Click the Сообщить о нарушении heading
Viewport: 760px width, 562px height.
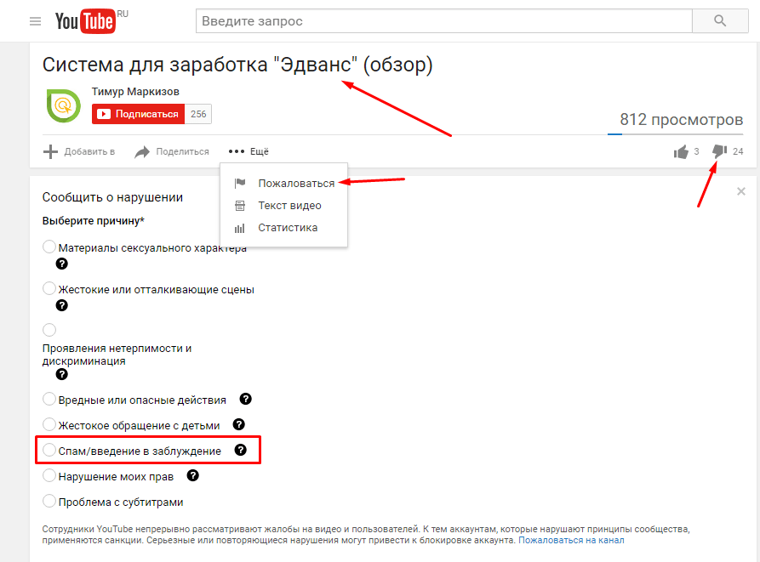[112, 197]
